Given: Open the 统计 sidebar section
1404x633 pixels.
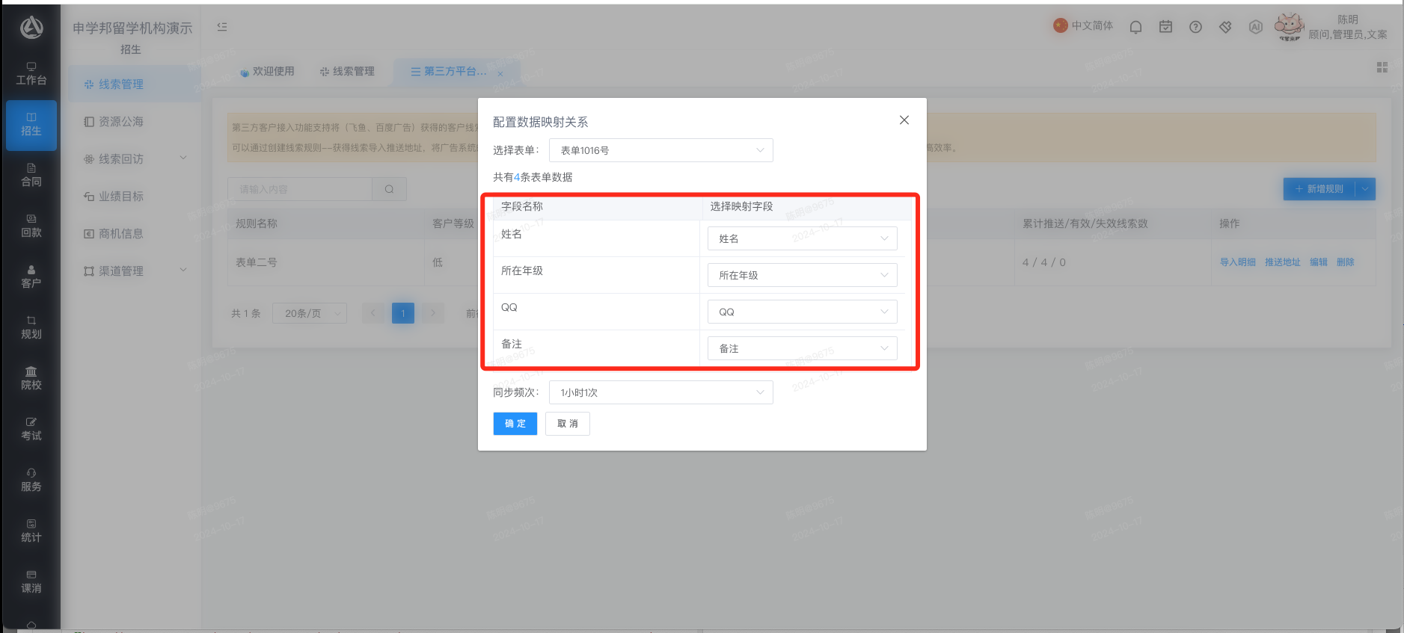Looking at the screenshot, I should [31, 531].
